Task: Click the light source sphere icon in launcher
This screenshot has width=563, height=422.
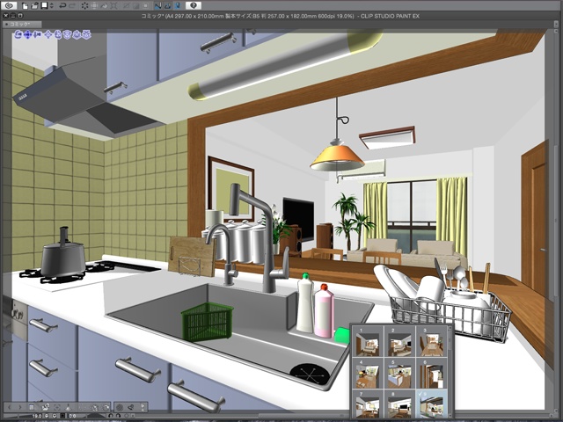Action: [x=106, y=407]
